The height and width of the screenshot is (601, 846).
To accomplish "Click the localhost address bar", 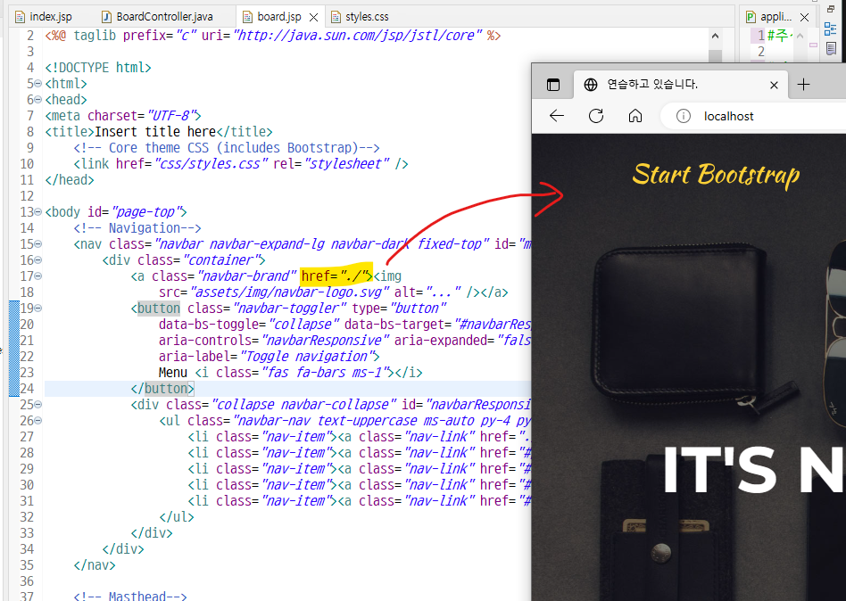I will click(755, 116).
